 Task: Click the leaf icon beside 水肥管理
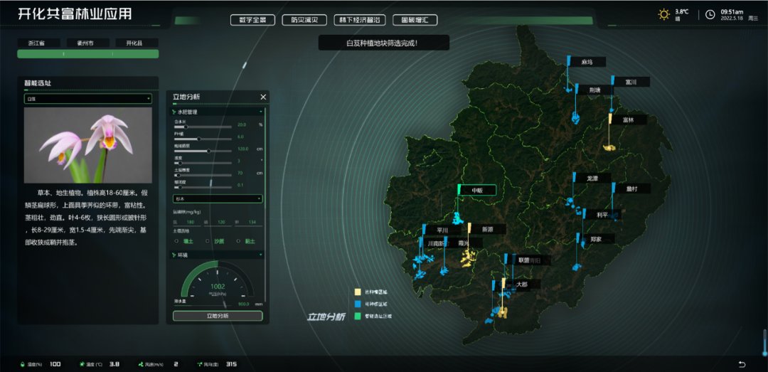coord(174,112)
